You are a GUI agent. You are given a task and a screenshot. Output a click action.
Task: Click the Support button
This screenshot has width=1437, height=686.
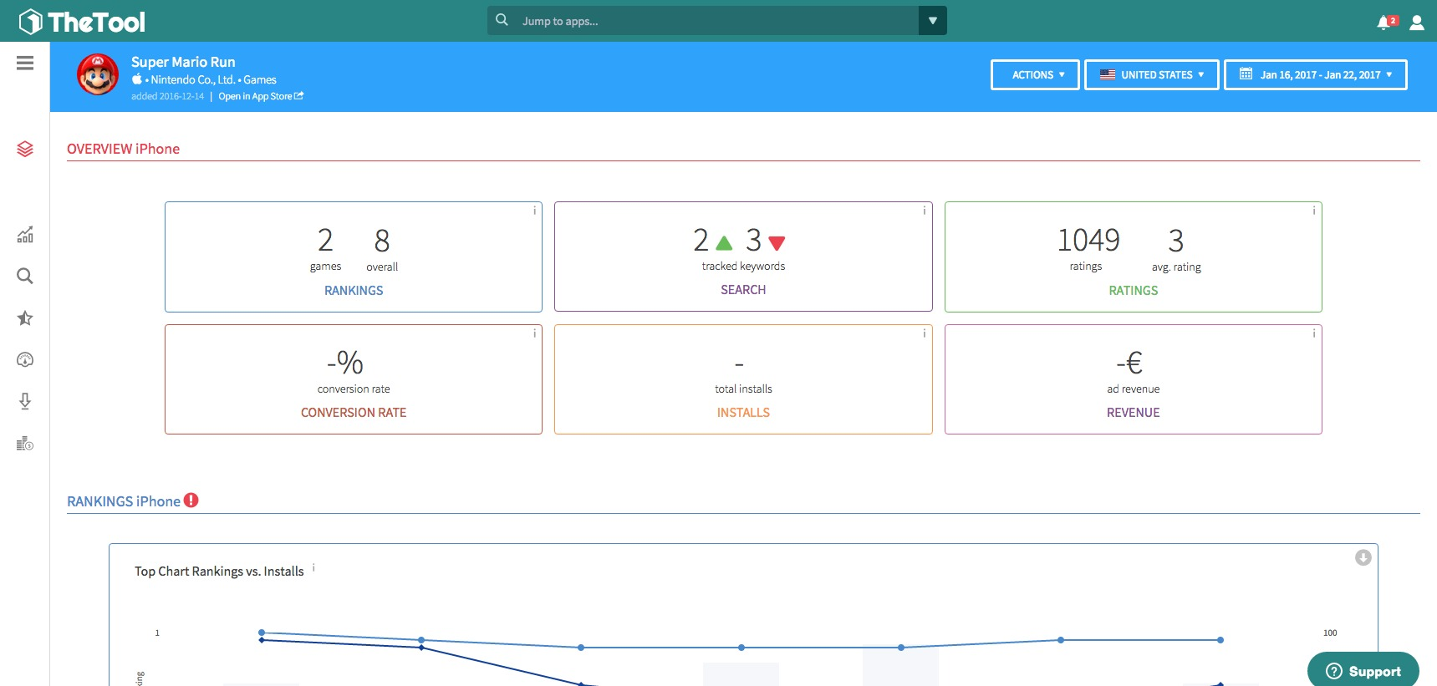tap(1363, 671)
